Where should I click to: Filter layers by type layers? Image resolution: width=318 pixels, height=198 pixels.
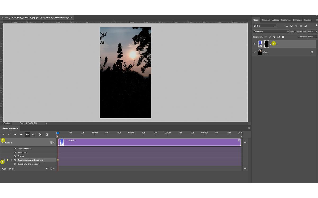[x=296, y=26]
